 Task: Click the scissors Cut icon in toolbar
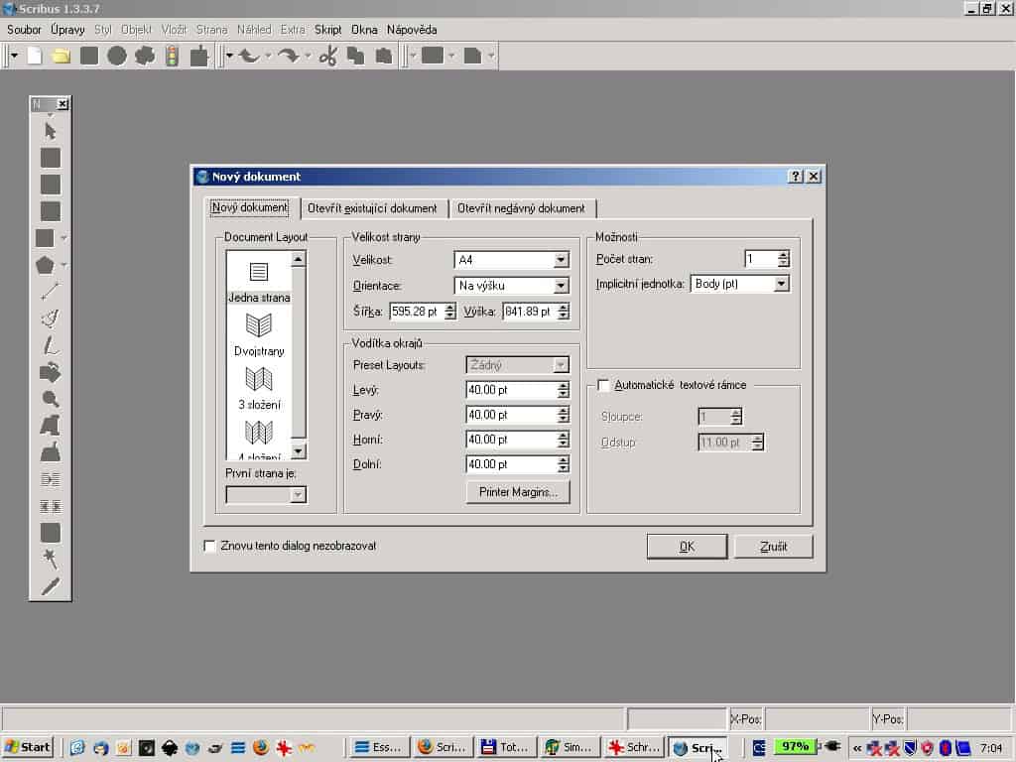click(328, 56)
